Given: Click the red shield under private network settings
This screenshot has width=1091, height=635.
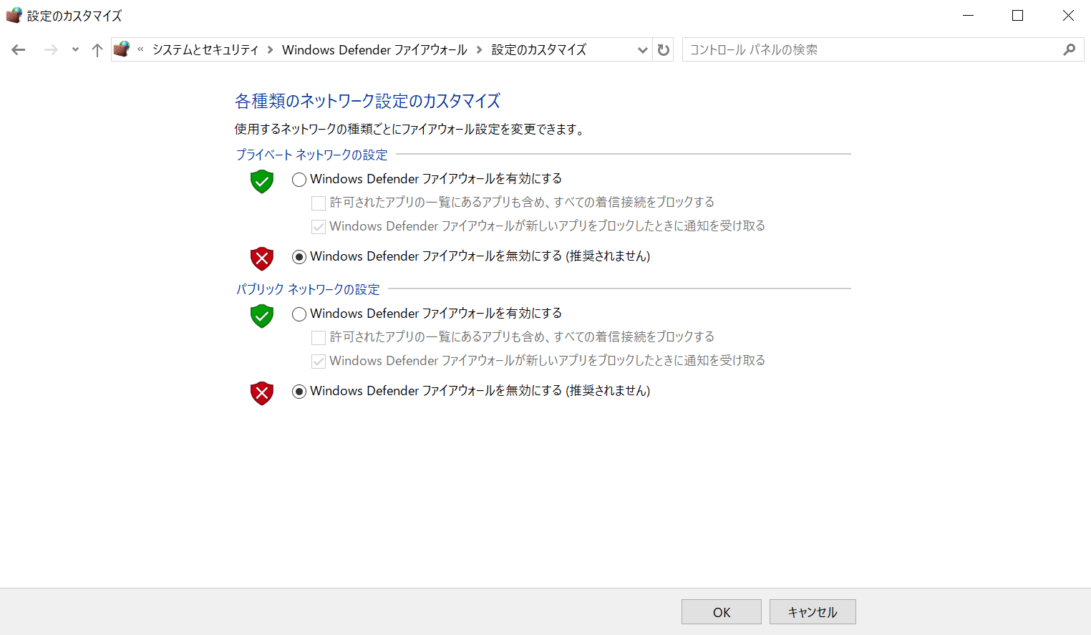Looking at the screenshot, I should click(262, 258).
